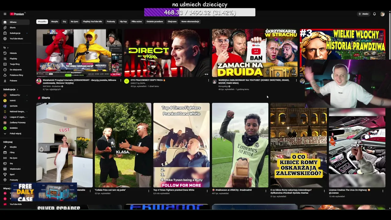The width and height of the screenshot is (391, 220).
Task: Open YouTube Music from sidebar
Action: (15, 38)
